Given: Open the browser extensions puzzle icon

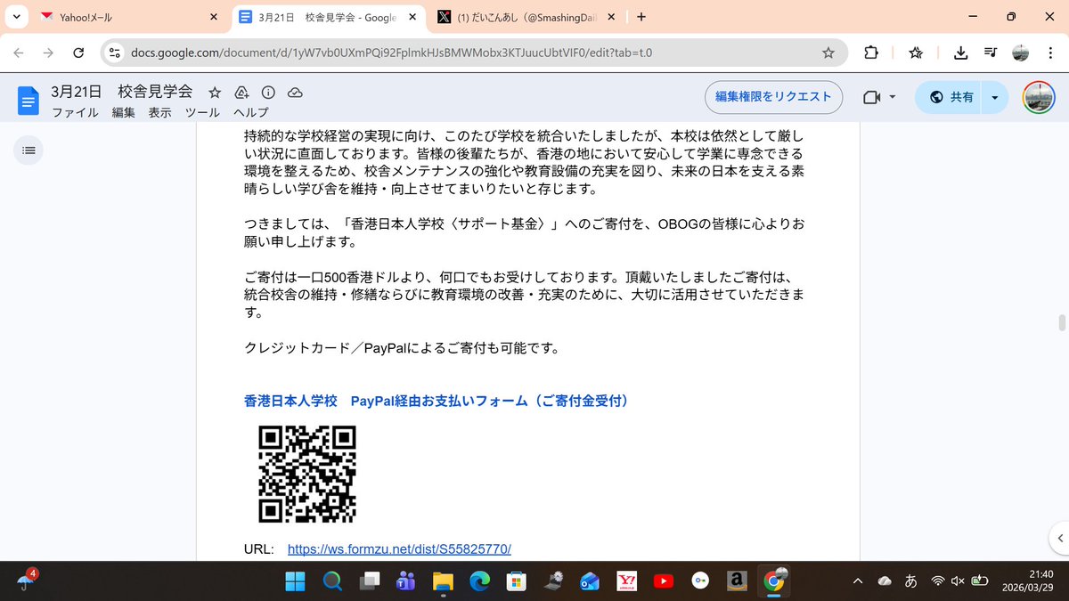Looking at the screenshot, I should point(871,53).
